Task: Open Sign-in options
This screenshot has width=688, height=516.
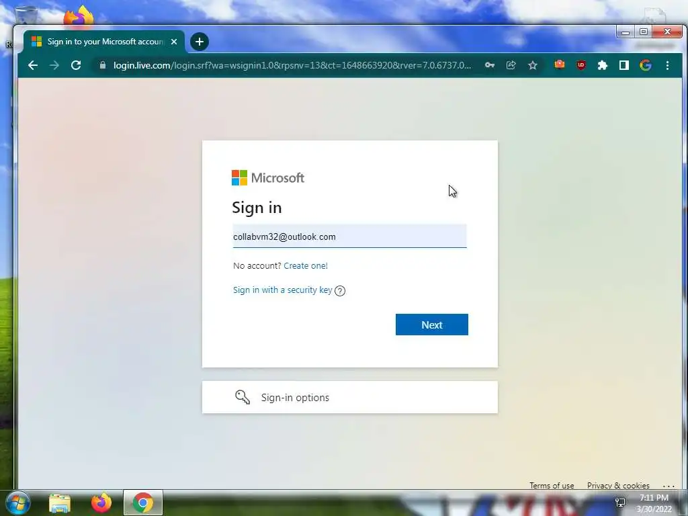Action: pos(349,397)
